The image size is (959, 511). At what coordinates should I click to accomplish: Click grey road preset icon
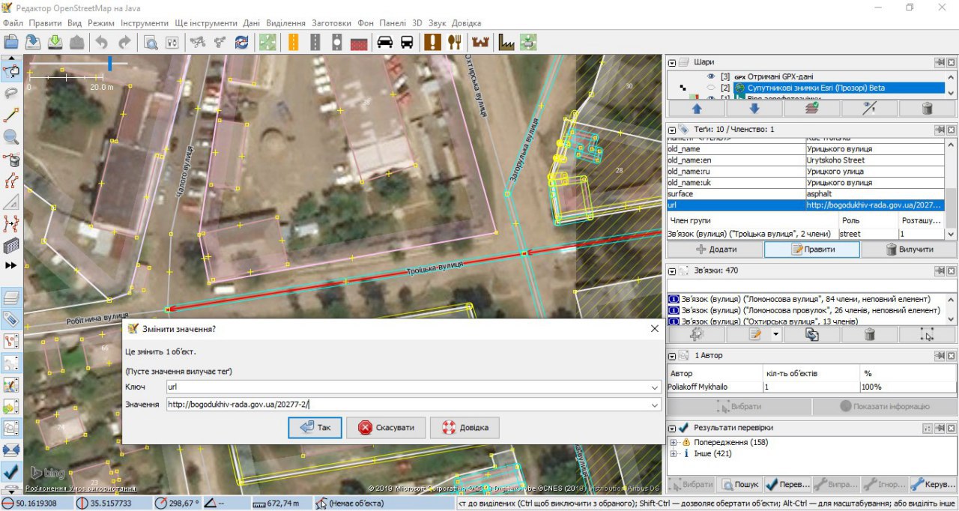pos(315,42)
